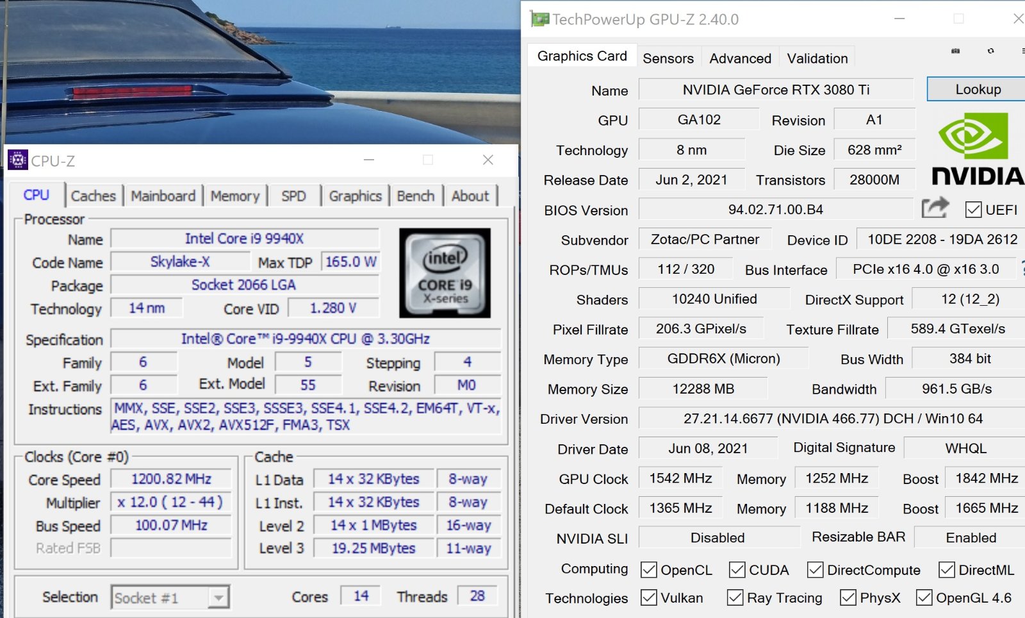Toggle the OpenGL 4.6 checkbox
1025x618 pixels.
(x=924, y=597)
